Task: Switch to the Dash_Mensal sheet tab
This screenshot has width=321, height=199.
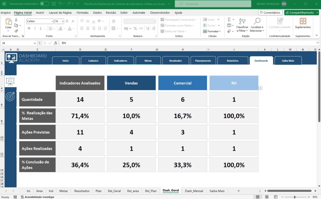Action: 194,191
